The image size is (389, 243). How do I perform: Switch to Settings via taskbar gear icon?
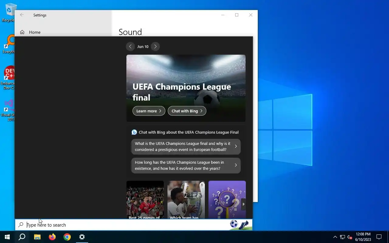tap(82, 237)
